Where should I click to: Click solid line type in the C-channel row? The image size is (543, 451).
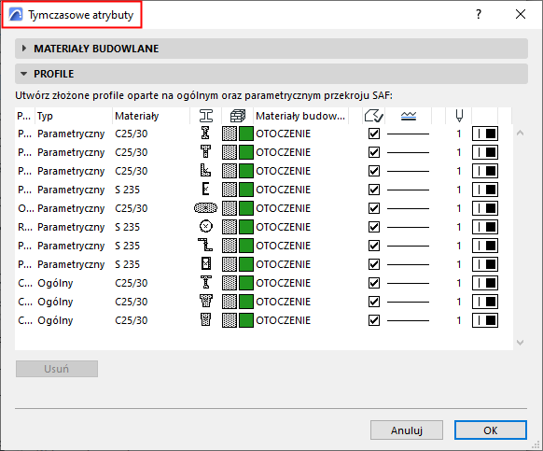pyautogui.click(x=409, y=190)
